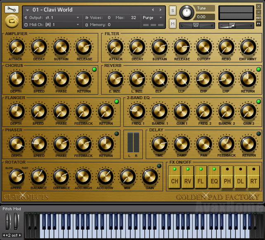Viewport: 265px width, 240px height.
Task: Shift keyboard octave down with left arrow
Action: (x=4, y=235)
